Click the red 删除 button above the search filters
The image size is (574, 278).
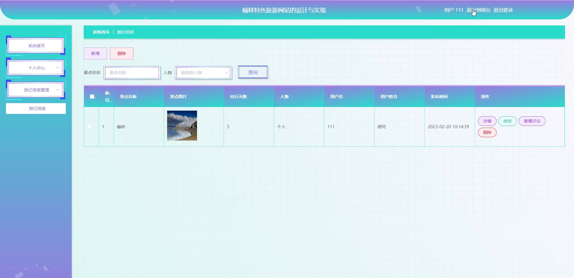(x=122, y=54)
